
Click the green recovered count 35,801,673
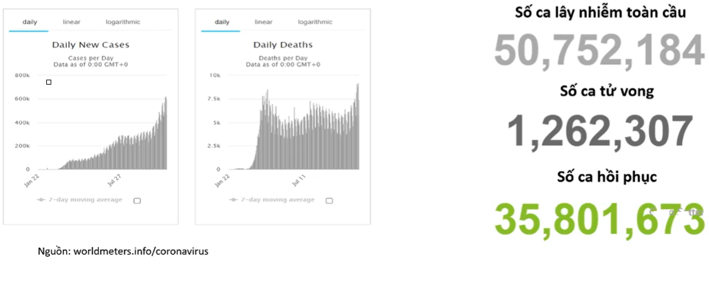point(599,218)
